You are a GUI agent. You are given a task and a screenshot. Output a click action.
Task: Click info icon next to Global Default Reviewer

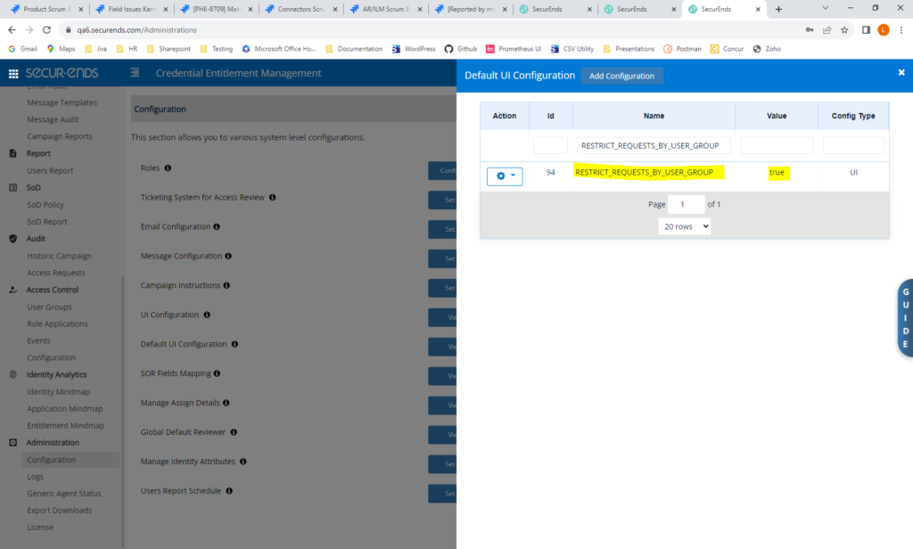click(x=234, y=432)
